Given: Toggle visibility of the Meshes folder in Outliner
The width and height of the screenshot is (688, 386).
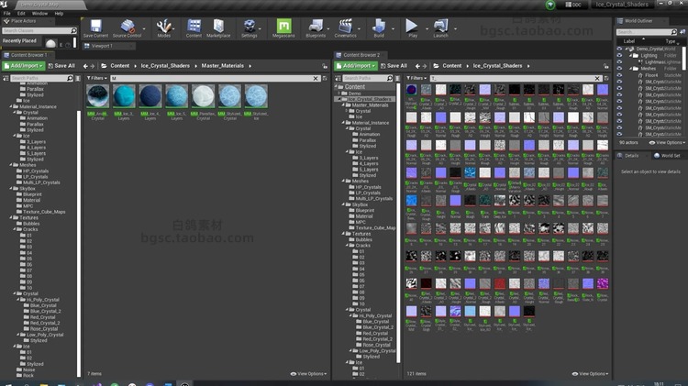Looking at the screenshot, I should tap(619, 69).
